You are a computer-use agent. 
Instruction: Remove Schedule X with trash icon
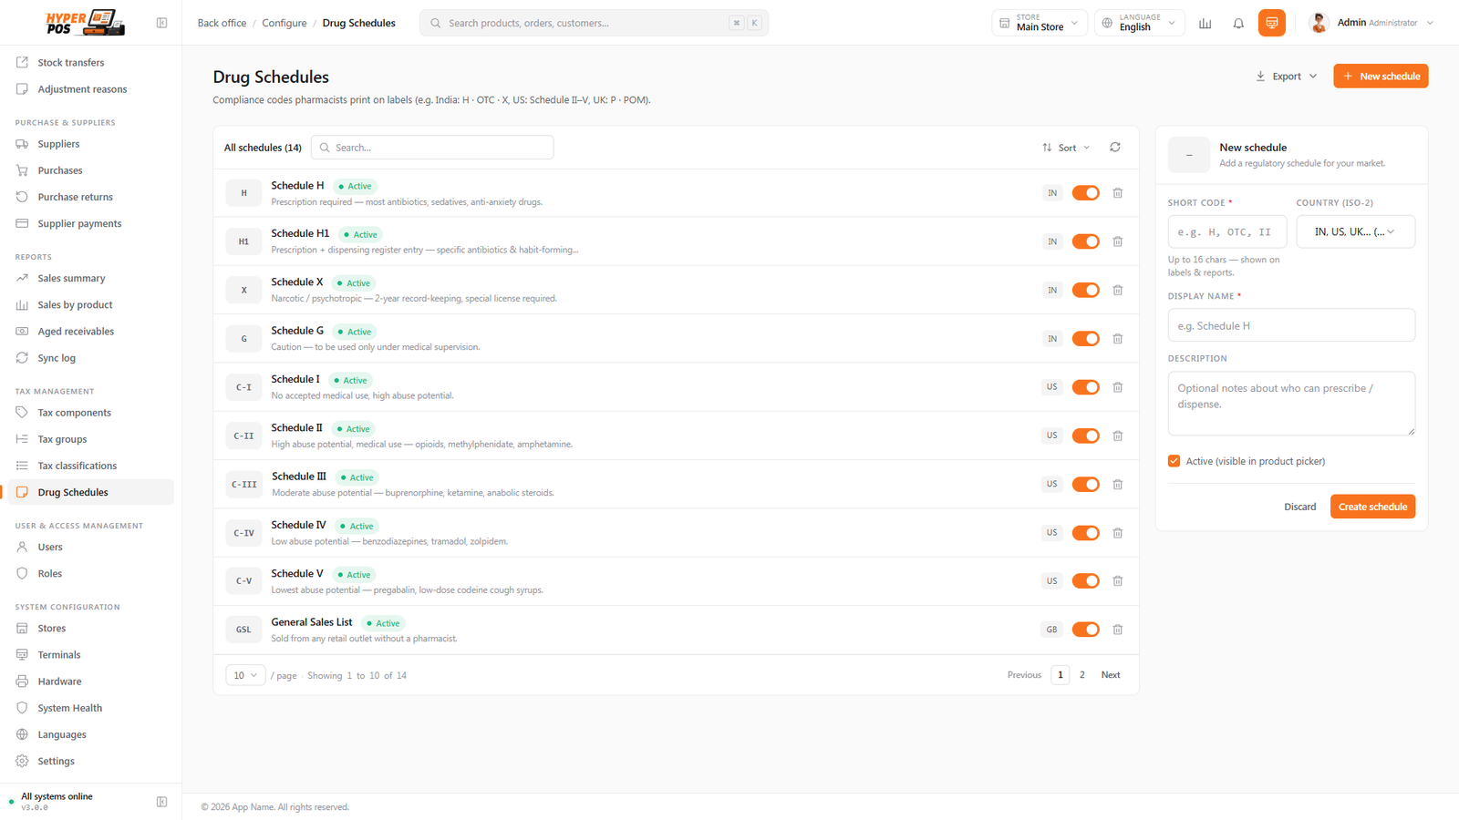[x=1117, y=290]
